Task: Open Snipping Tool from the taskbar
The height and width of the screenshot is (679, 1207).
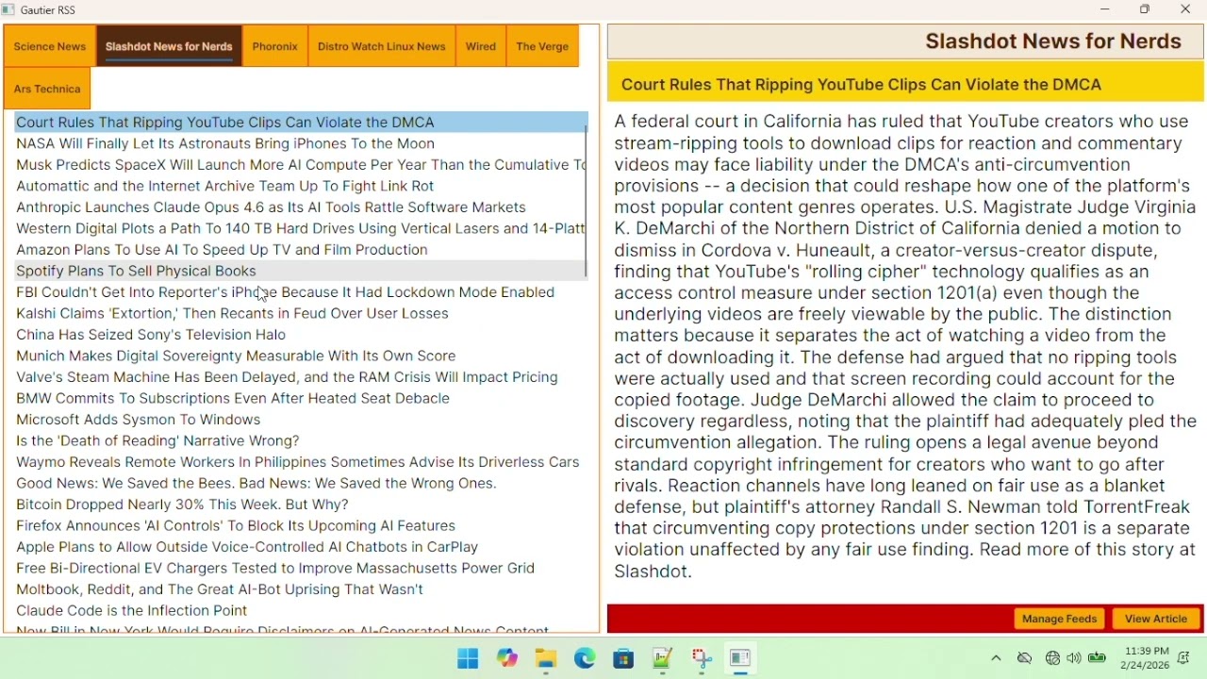Action: point(703,659)
